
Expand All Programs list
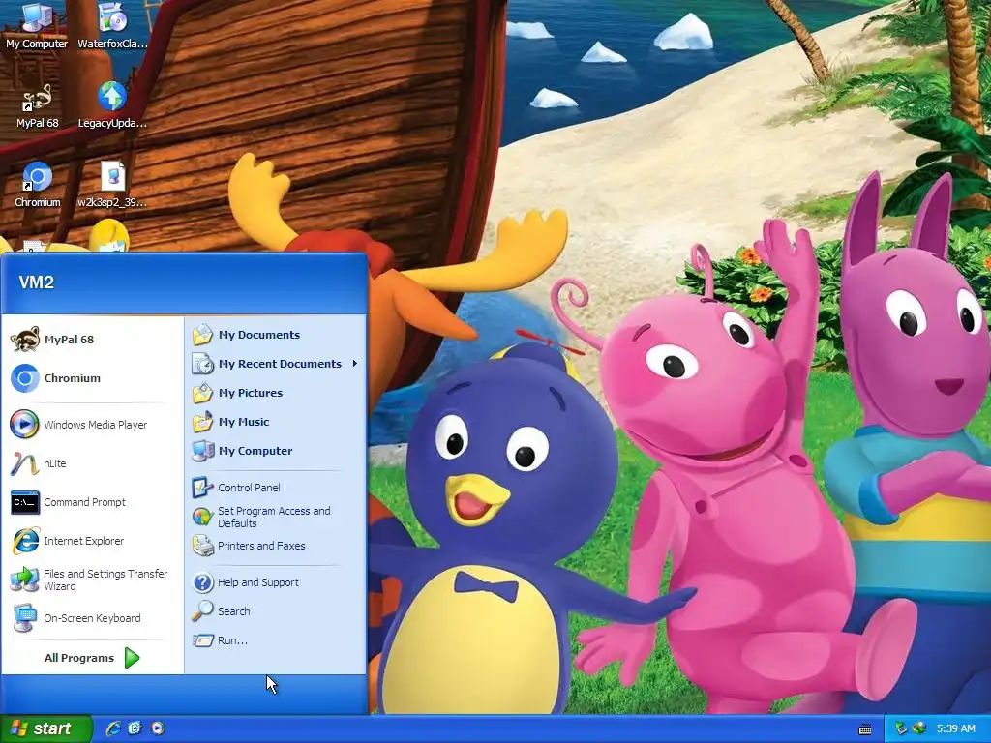pos(92,658)
